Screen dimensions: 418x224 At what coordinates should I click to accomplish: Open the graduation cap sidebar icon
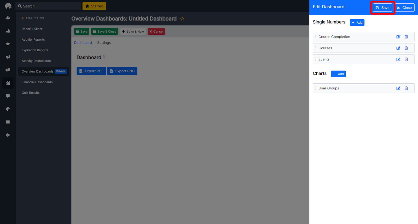click(8, 44)
